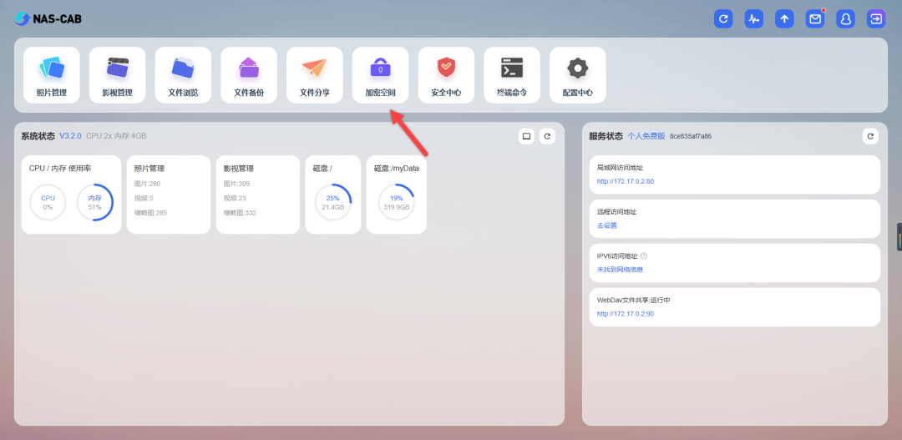
Task: Open the 文件分享 file sharing app
Action: point(315,75)
